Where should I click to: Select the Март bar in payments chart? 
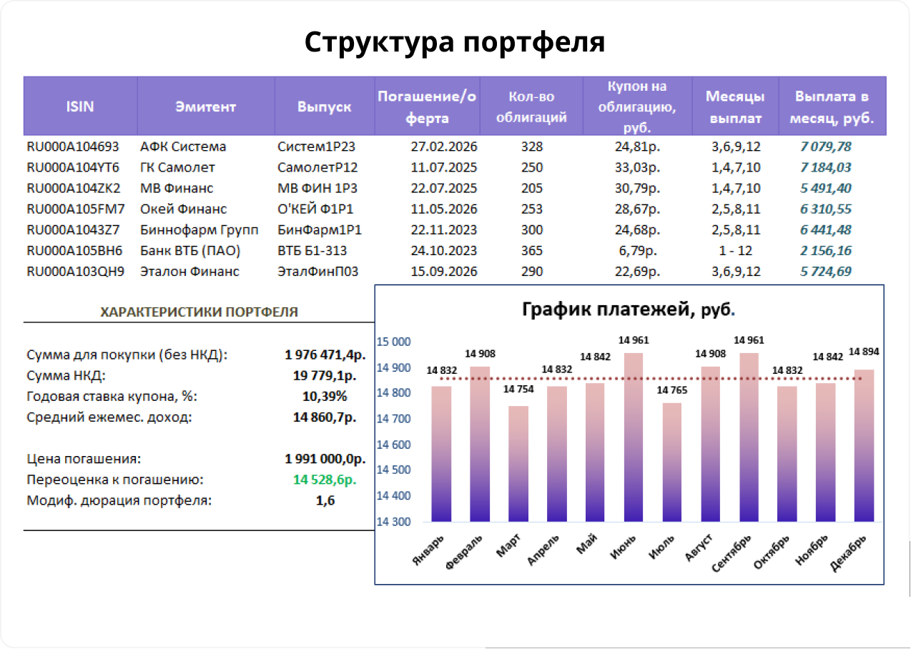pos(518,464)
